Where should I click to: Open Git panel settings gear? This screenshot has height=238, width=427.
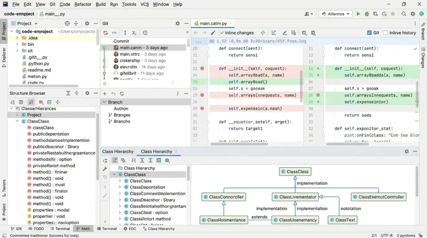178,23
